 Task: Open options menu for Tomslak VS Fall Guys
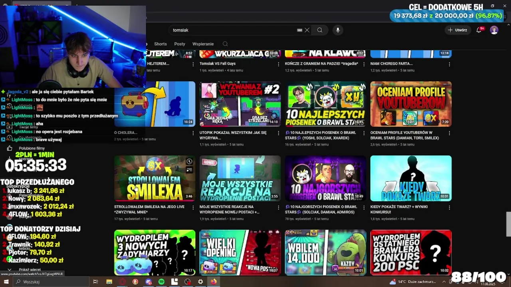279,64
